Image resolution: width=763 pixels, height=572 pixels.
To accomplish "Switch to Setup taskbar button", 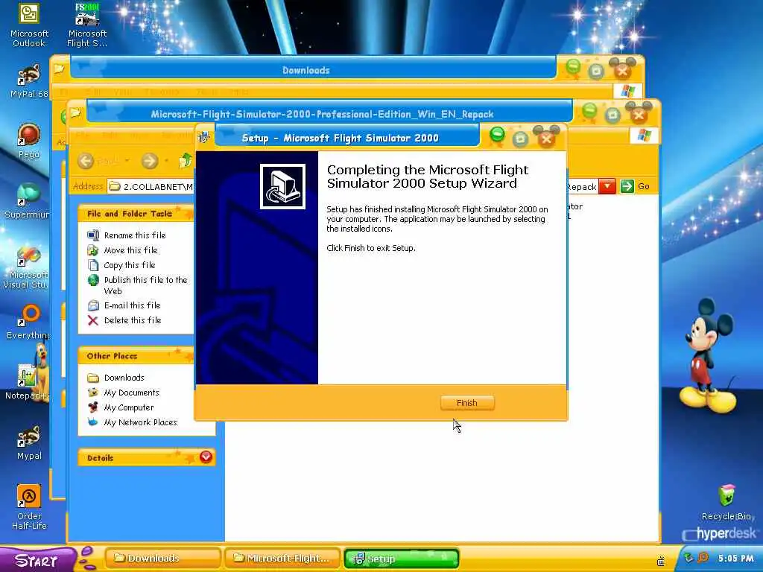I will coord(402,559).
